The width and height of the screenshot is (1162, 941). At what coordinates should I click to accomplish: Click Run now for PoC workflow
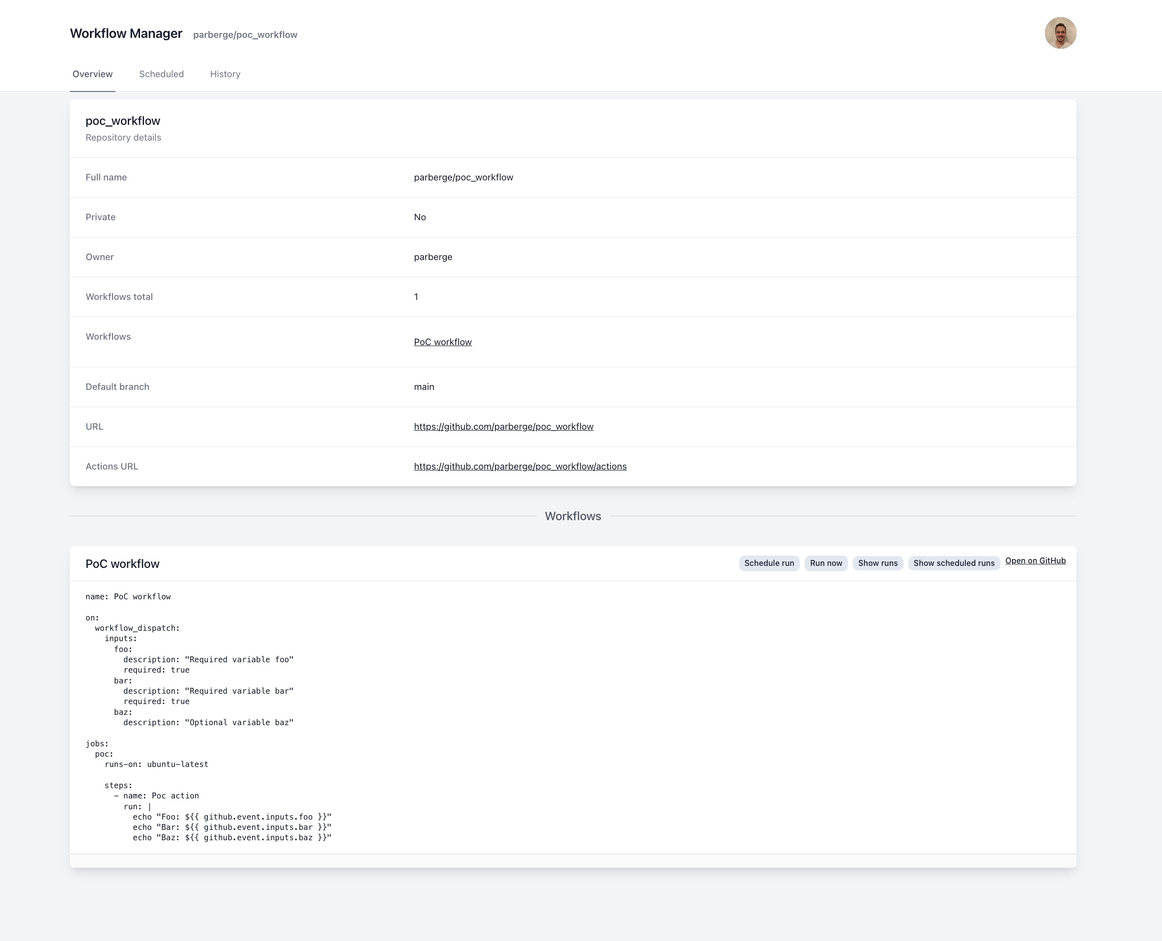825,563
